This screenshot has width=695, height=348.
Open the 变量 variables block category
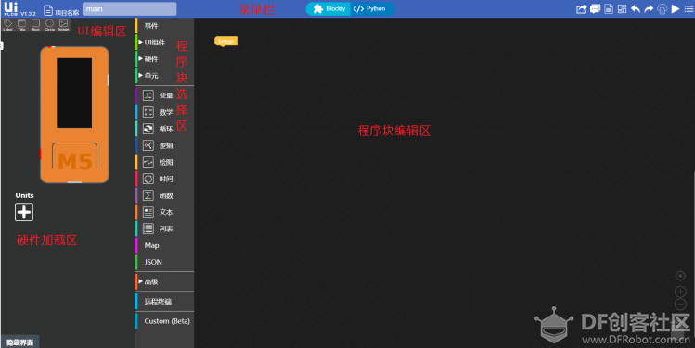pos(164,95)
